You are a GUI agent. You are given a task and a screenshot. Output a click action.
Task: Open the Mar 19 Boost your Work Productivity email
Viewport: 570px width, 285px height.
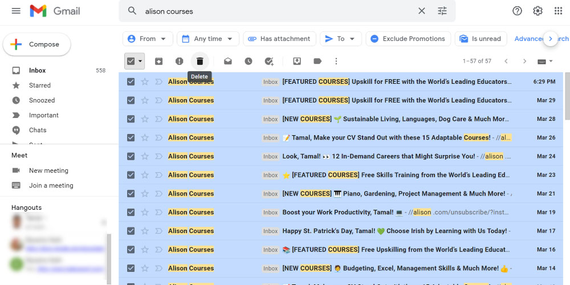pos(341,212)
